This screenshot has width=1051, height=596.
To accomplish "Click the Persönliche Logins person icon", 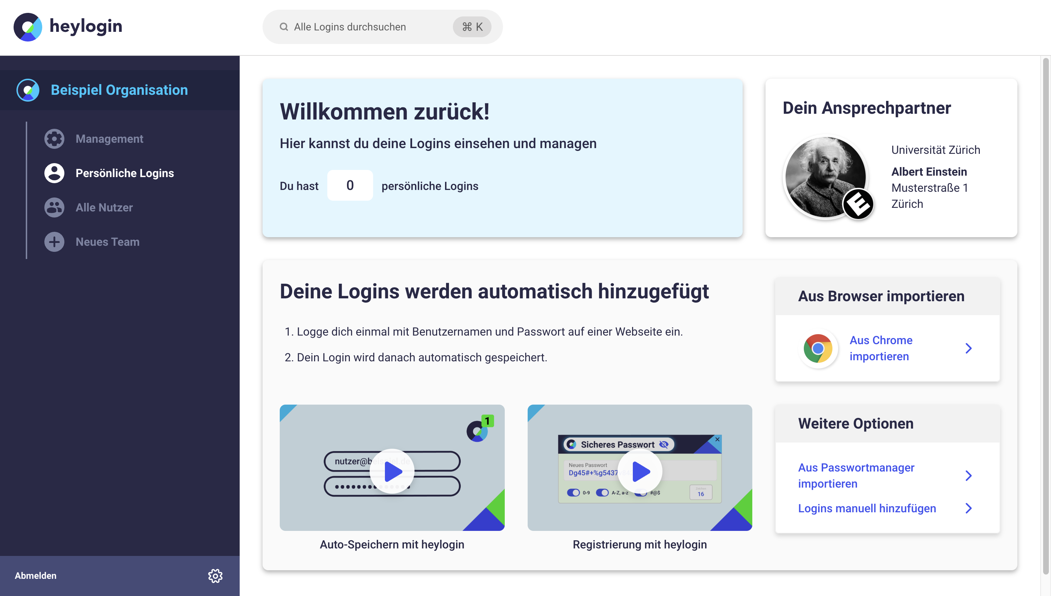I will tap(54, 173).
